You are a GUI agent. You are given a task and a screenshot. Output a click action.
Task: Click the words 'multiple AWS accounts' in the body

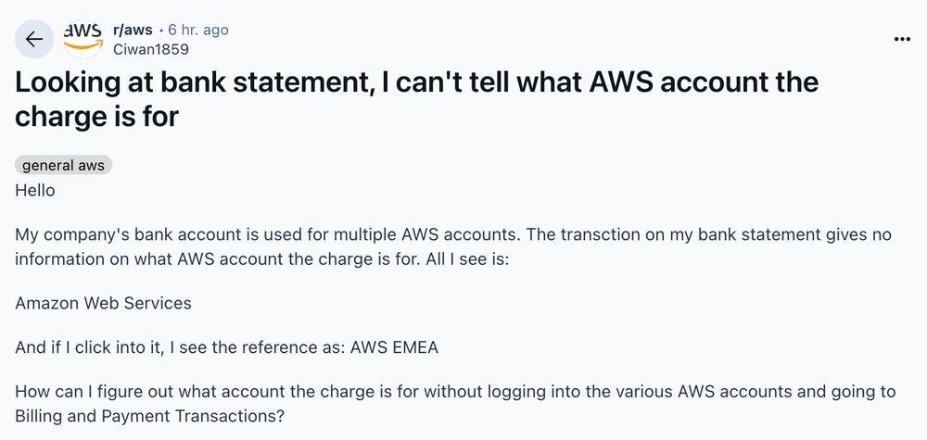pyautogui.click(x=425, y=234)
